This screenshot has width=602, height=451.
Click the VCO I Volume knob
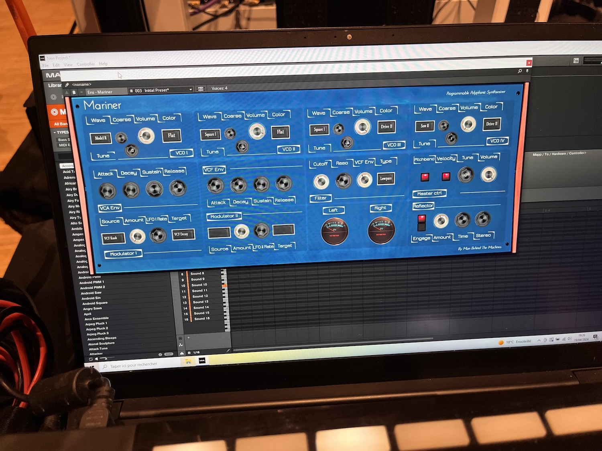(x=146, y=136)
